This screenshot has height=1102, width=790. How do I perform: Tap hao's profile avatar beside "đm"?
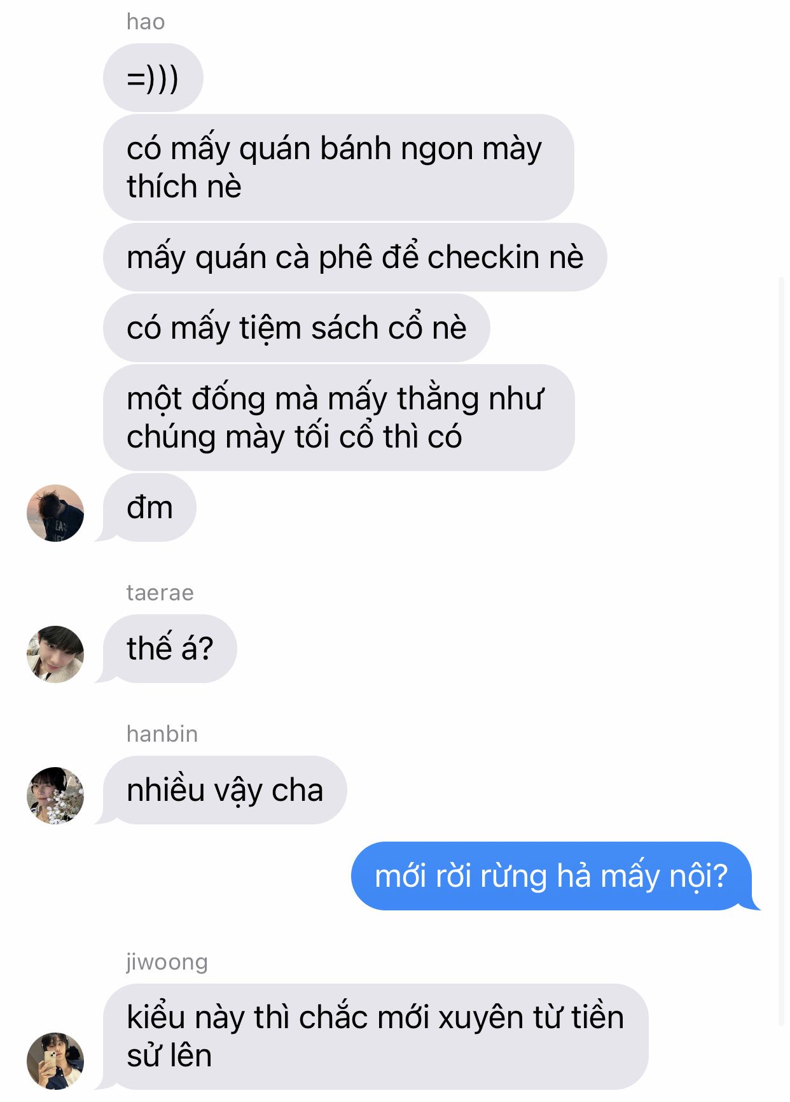point(55,513)
